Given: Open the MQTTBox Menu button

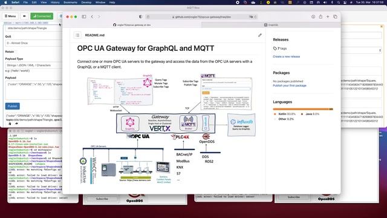Looking at the screenshot, I should coord(10,16).
